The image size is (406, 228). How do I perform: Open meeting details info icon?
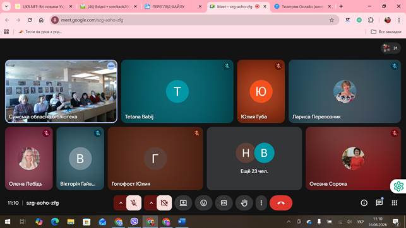tap(364, 203)
